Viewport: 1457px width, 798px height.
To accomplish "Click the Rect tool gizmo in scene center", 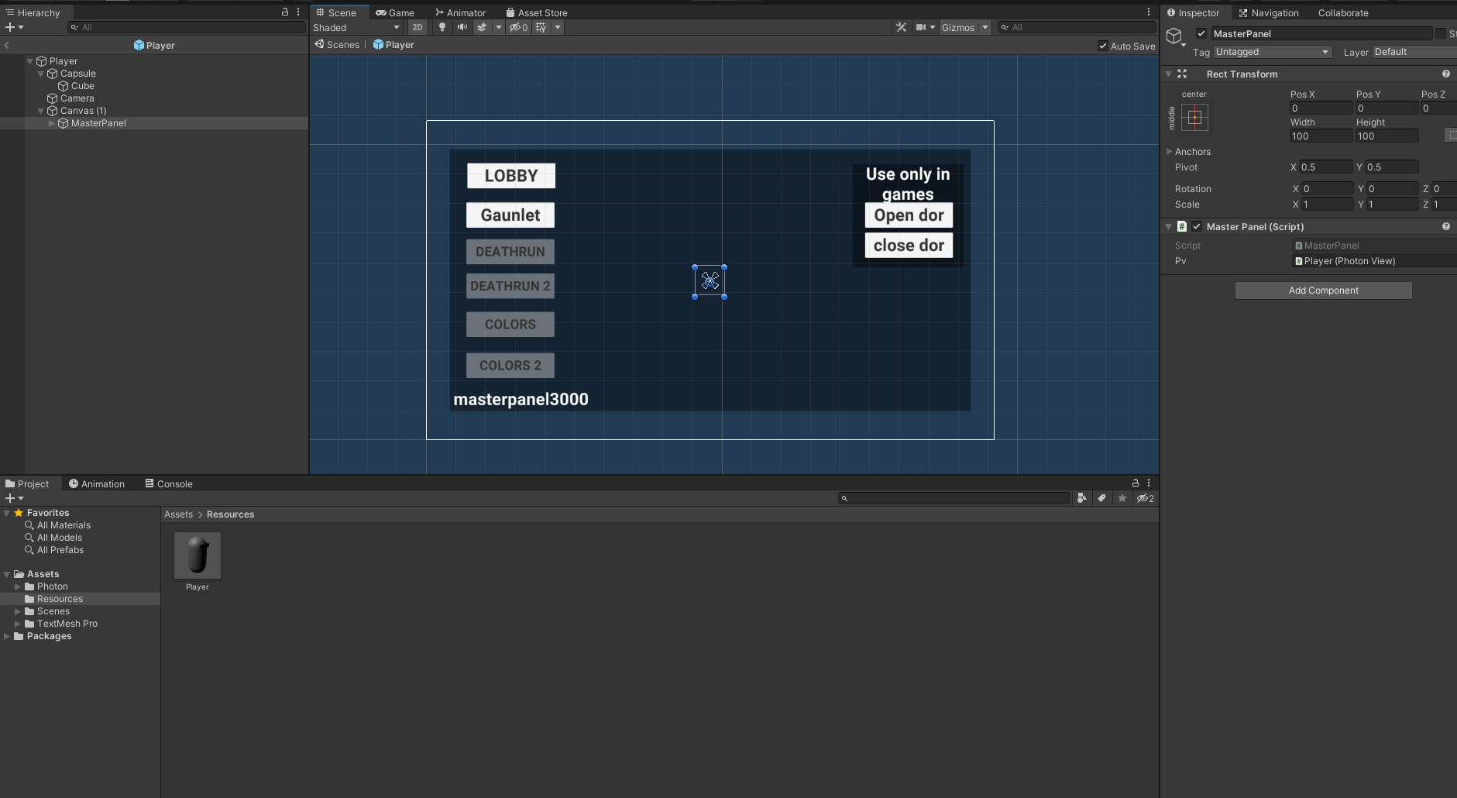I will 710,281.
